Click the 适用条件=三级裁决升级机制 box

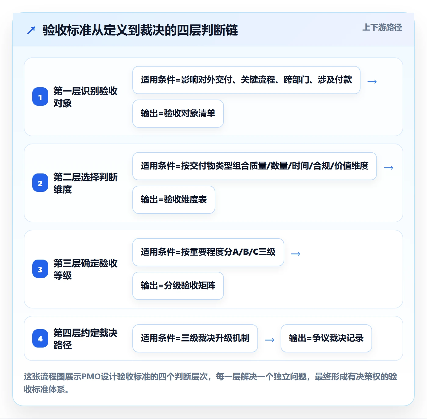(x=195, y=338)
